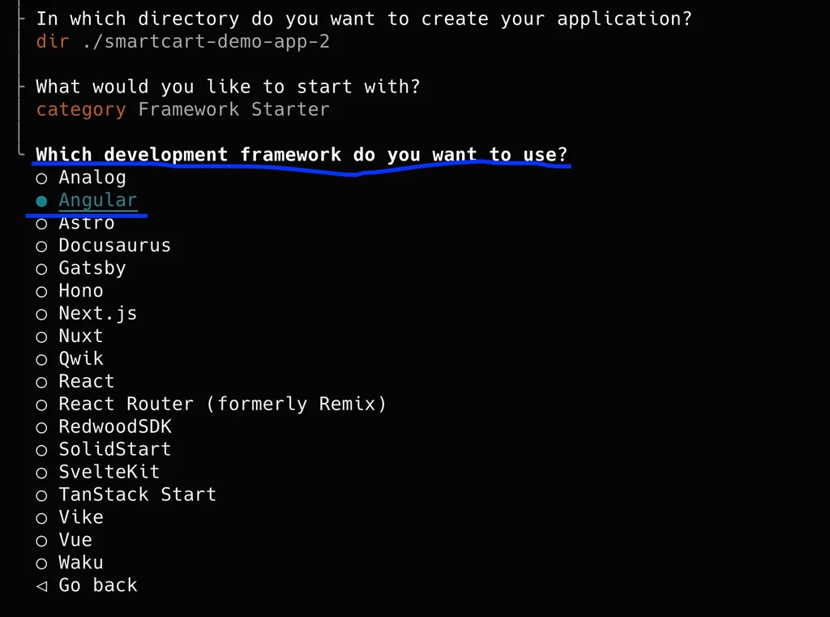This screenshot has height=617, width=830.
Task: Select Next.js from the list
Action: pos(87,314)
